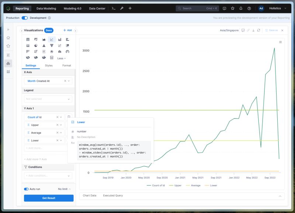
Task: Download the chart using download icon
Action: pyautogui.click(x=253, y=30)
